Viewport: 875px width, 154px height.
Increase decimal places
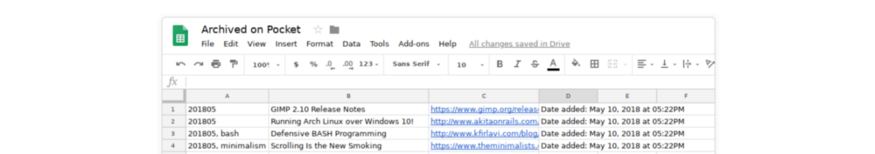348,64
